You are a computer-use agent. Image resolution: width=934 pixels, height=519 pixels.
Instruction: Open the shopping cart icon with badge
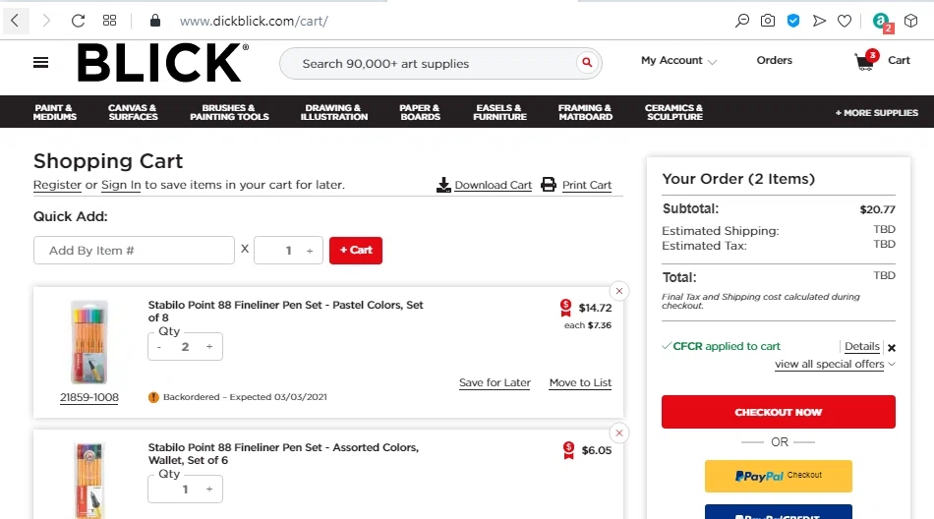[x=867, y=60]
